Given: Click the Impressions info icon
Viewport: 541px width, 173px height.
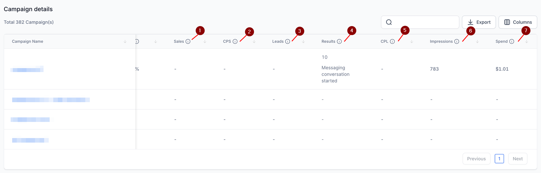Looking at the screenshot, I should pyautogui.click(x=457, y=41).
